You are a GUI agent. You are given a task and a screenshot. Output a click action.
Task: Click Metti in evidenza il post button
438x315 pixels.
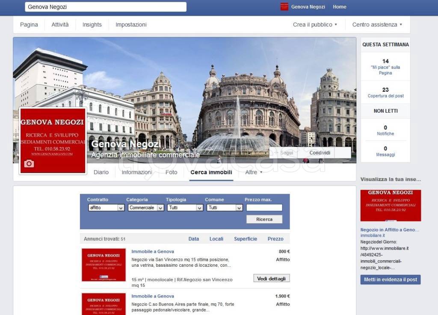click(390, 280)
